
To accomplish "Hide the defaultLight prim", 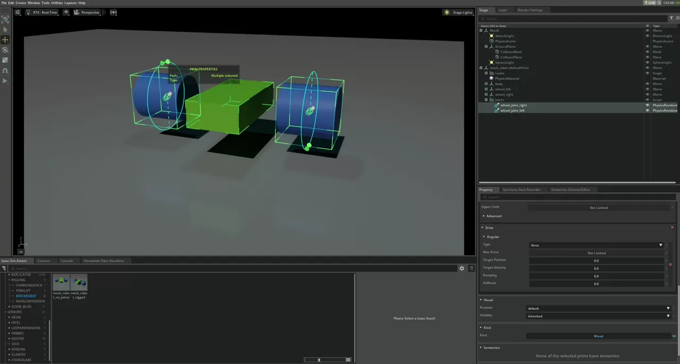I will point(647,36).
